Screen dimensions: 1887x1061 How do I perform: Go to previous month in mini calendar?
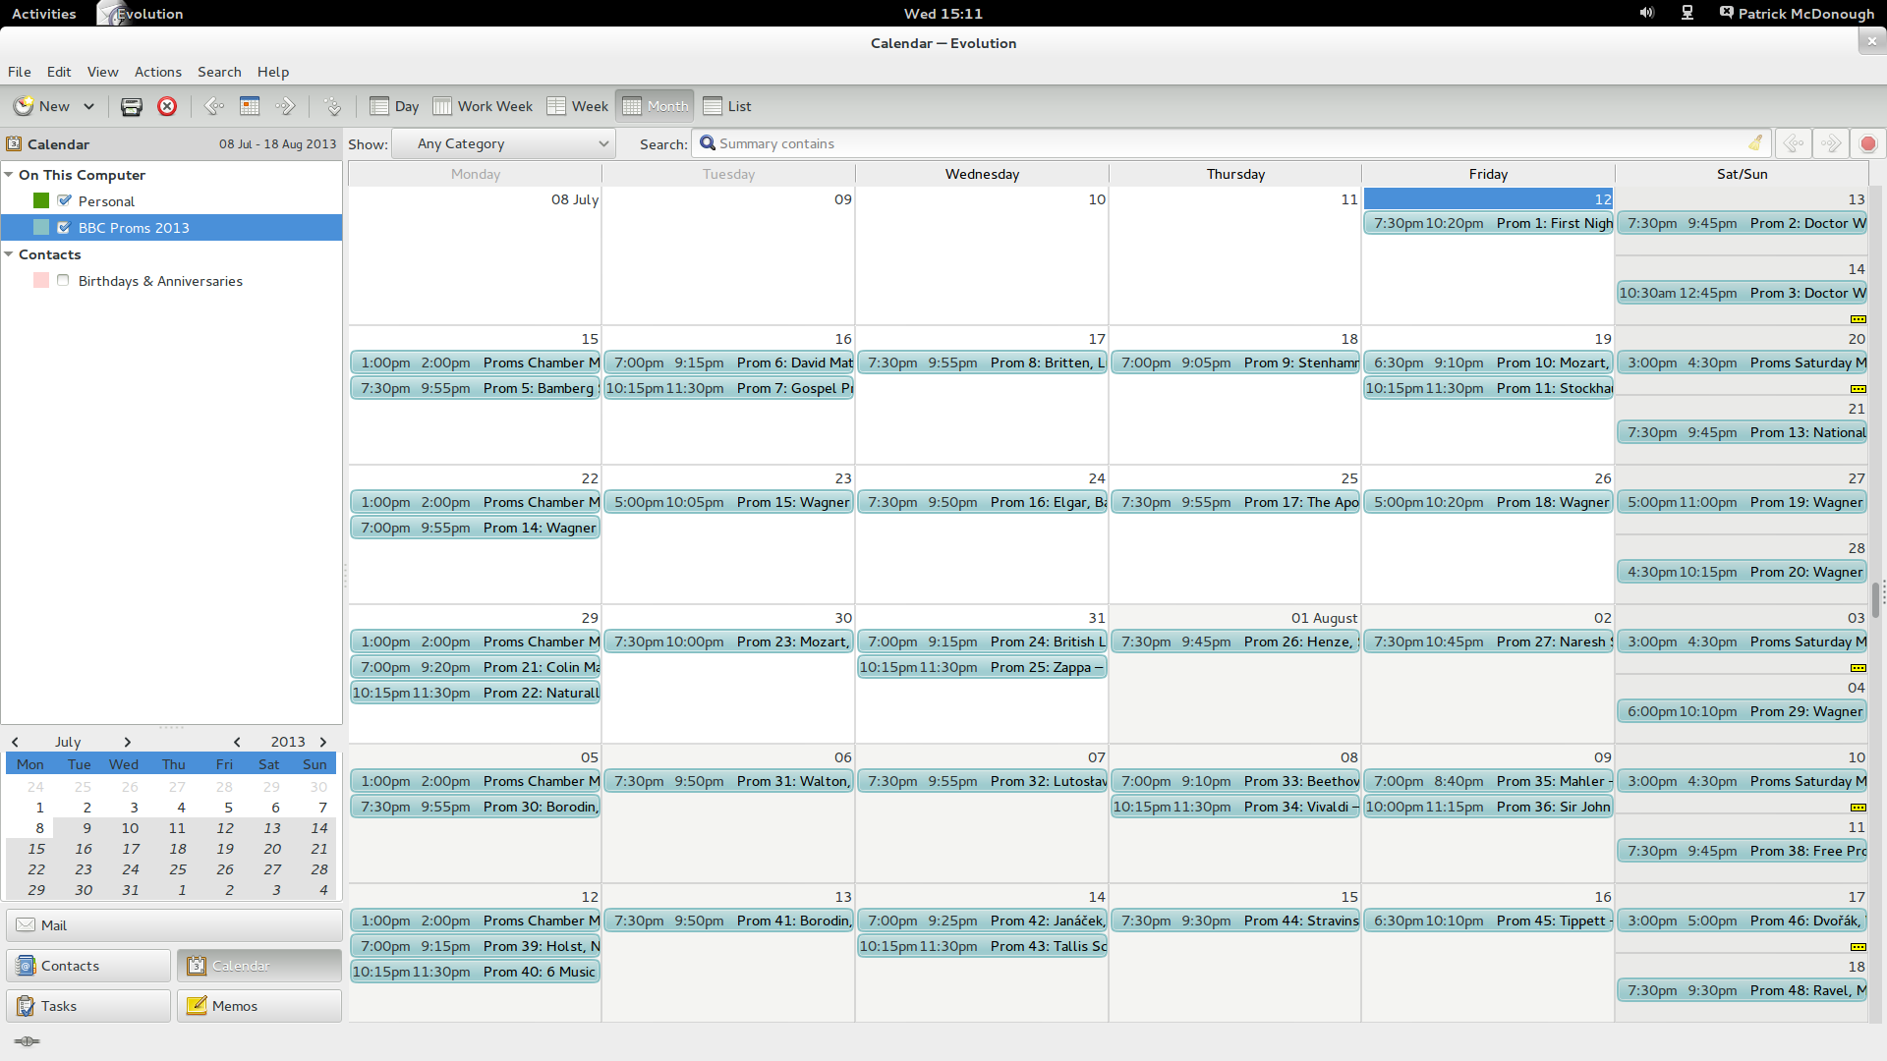[15, 742]
